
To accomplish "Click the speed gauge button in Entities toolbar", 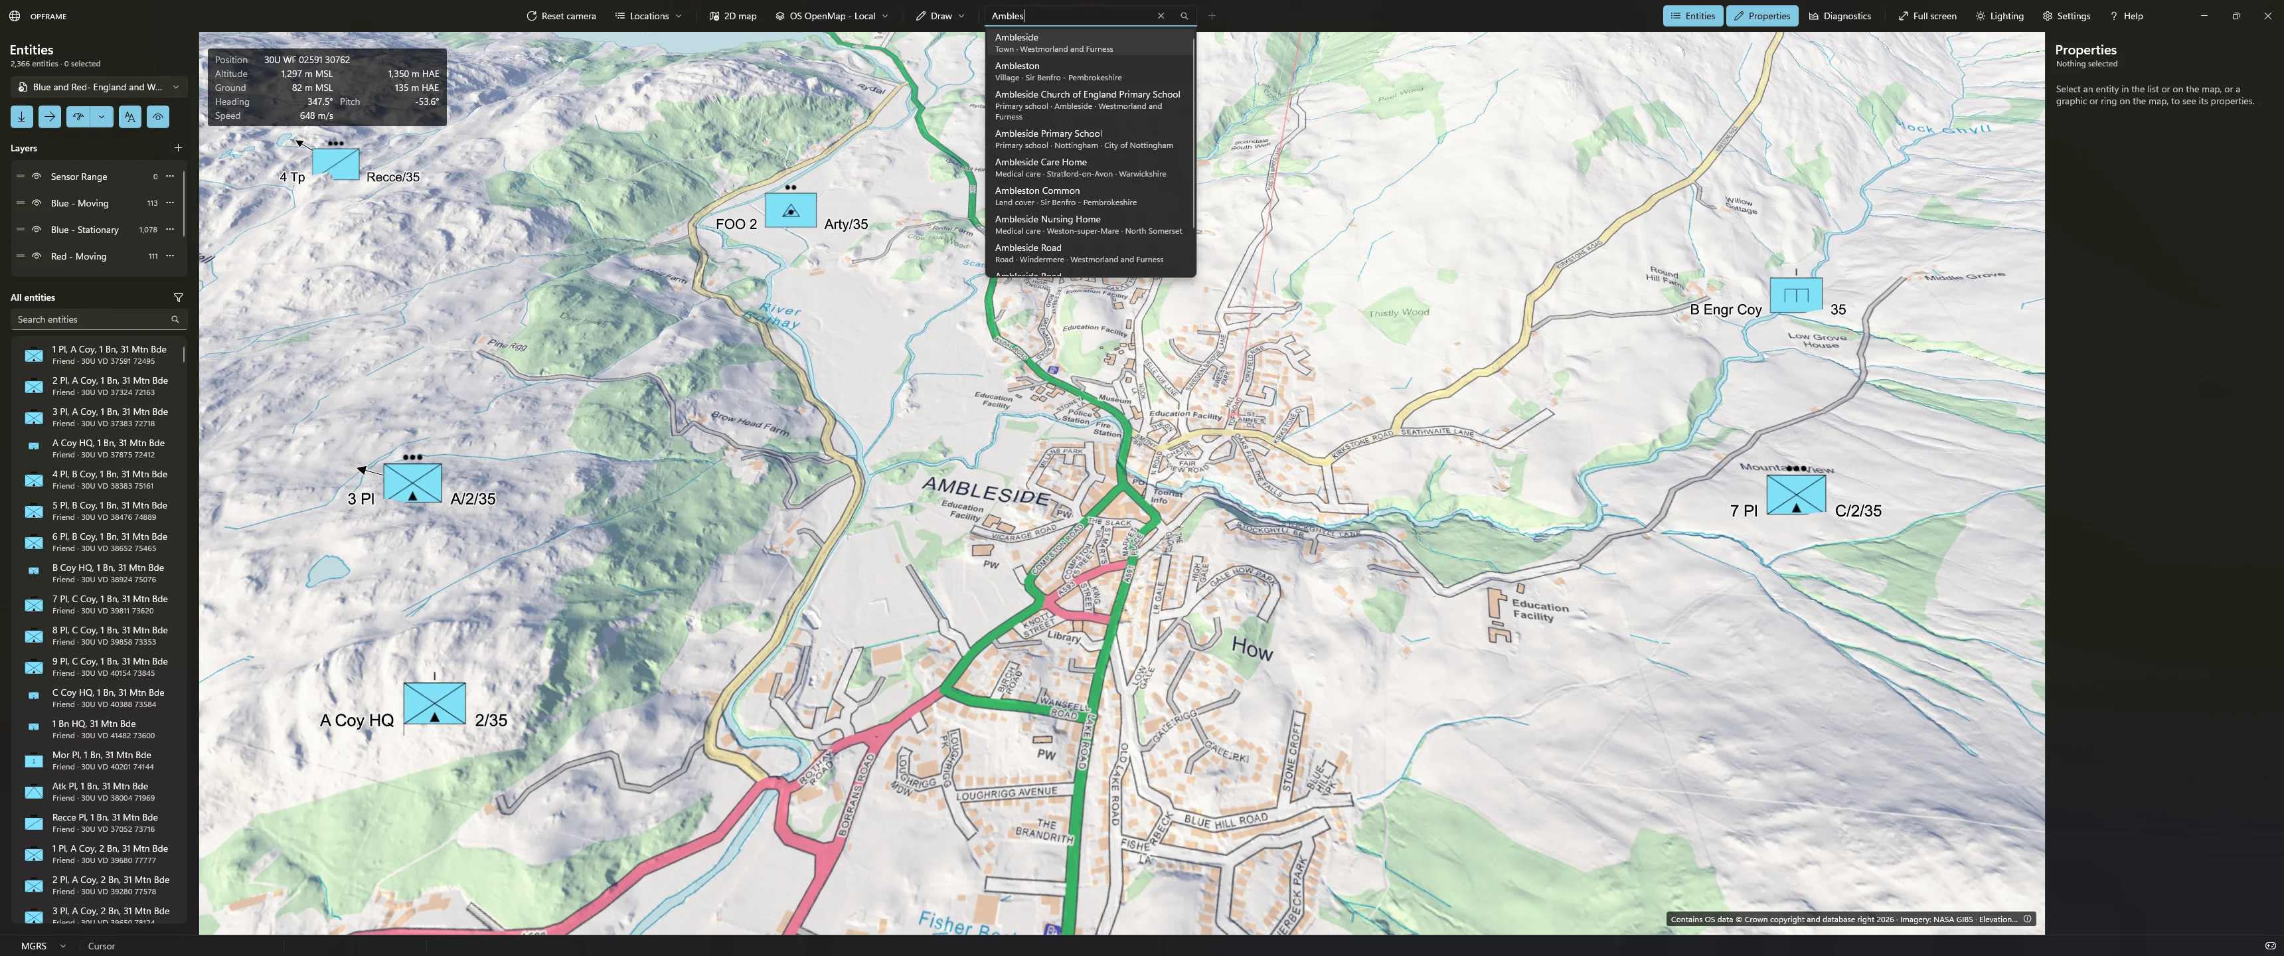I will pos(78,116).
